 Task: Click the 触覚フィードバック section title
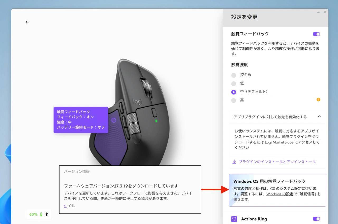tap(250, 34)
